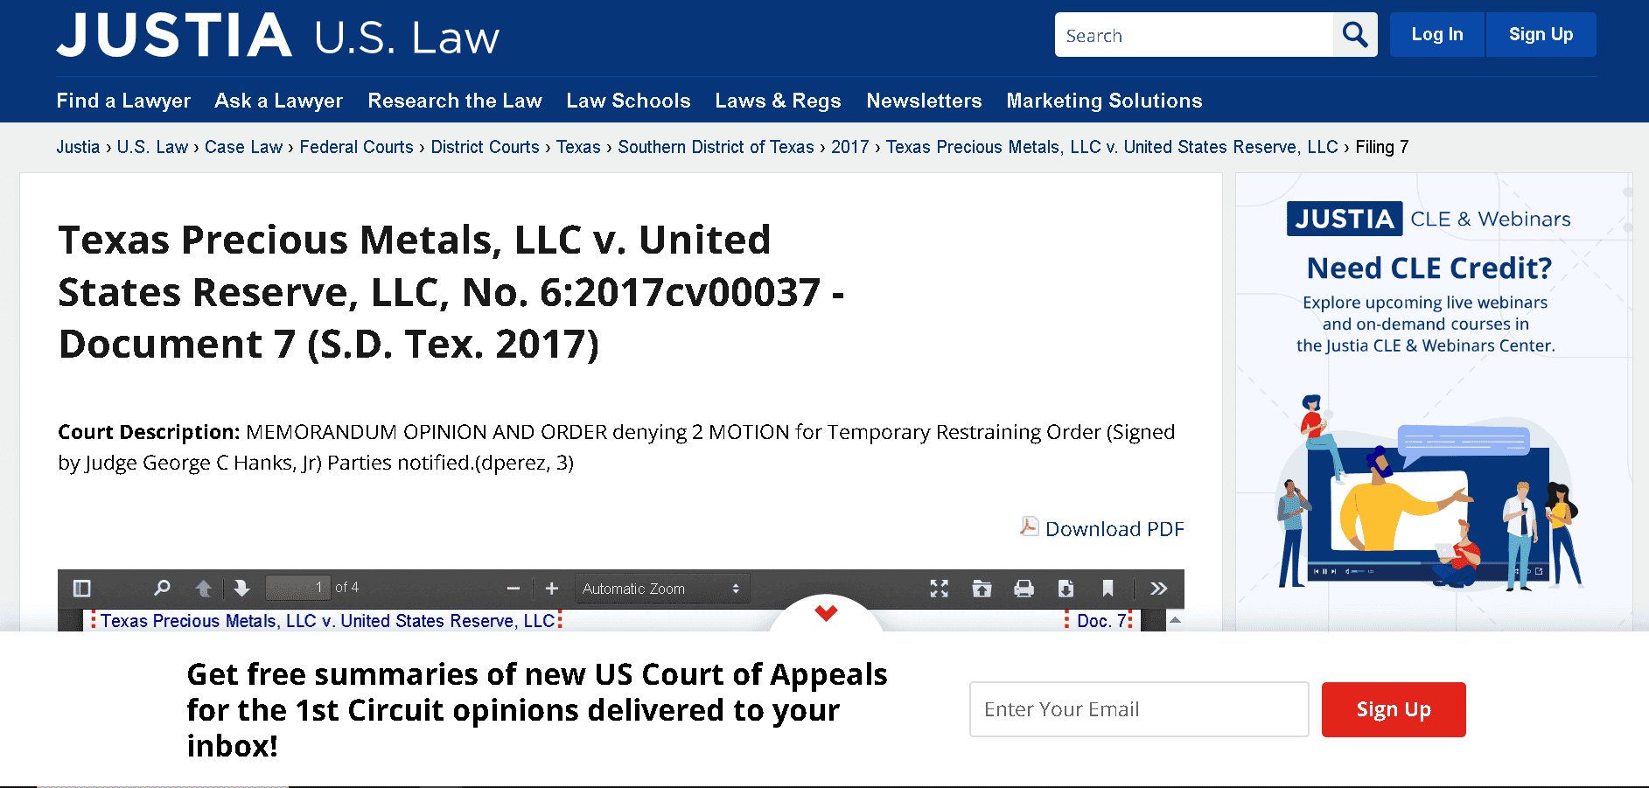Open Research the Law menu
1649x788 pixels.
(x=455, y=101)
